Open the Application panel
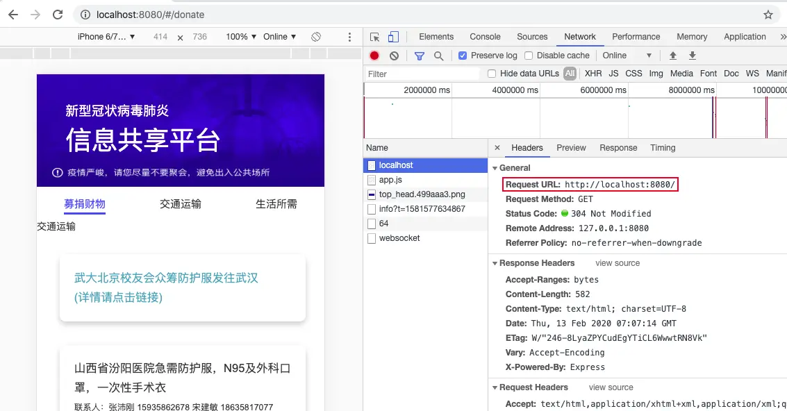 click(745, 37)
